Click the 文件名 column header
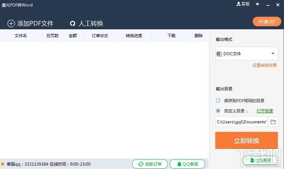Viewport: 284px width, 169px height. pyautogui.click(x=21, y=35)
